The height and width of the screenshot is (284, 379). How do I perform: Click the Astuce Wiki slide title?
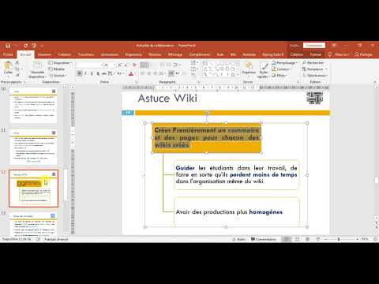coord(167,99)
